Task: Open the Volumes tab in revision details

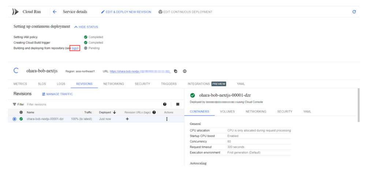Action: coord(227,112)
